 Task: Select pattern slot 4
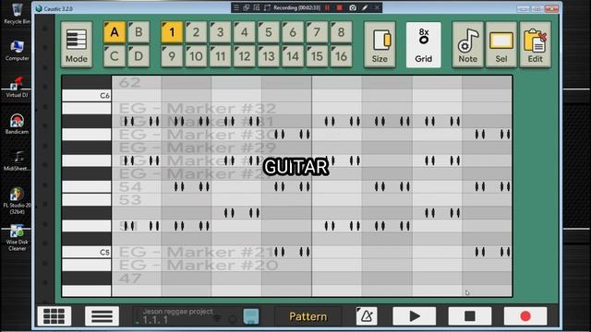point(244,32)
